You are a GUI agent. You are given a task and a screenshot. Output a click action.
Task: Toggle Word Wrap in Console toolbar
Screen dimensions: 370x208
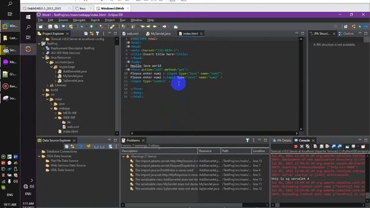pos(327,146)
